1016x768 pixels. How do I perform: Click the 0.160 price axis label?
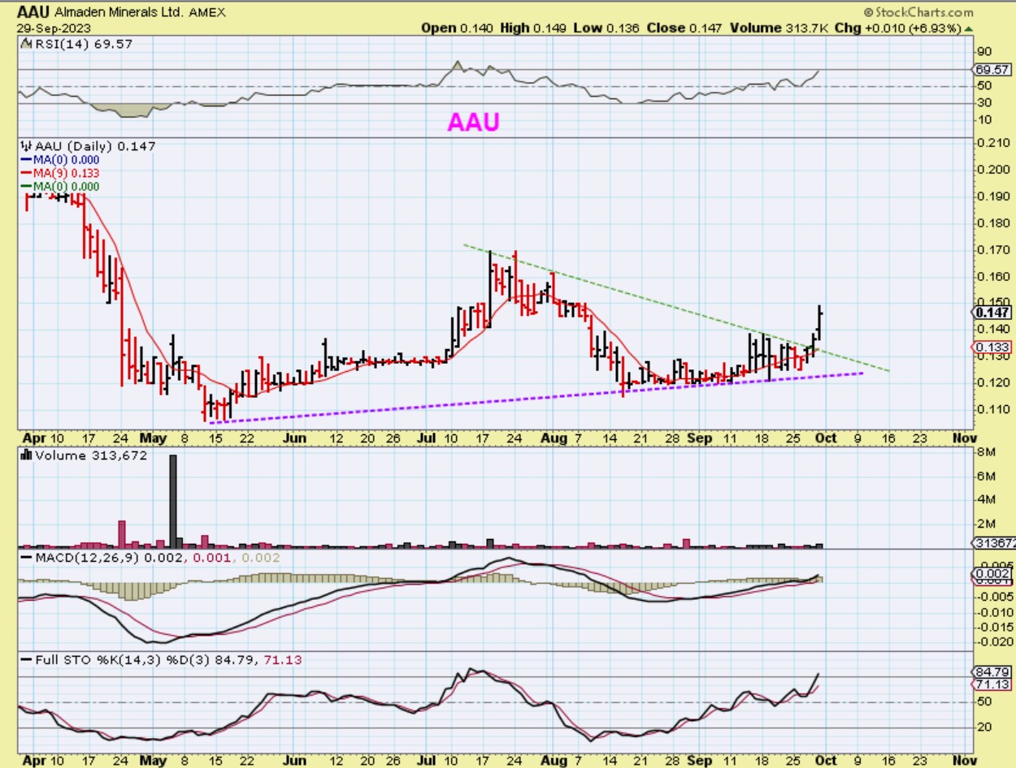tap(992, 276)
